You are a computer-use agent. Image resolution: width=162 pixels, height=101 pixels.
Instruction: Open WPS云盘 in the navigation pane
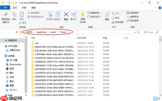(11, 46)
